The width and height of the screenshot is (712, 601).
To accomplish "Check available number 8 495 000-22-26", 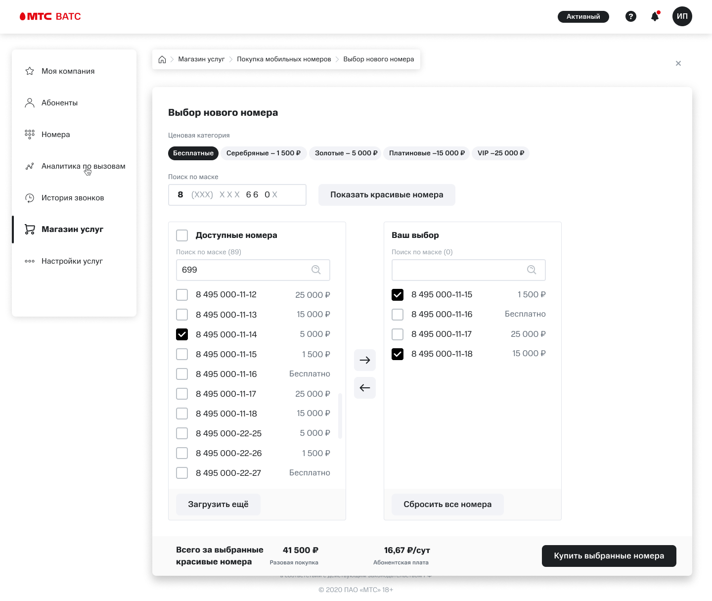I will pyautogui.click(x=182, y=453).
